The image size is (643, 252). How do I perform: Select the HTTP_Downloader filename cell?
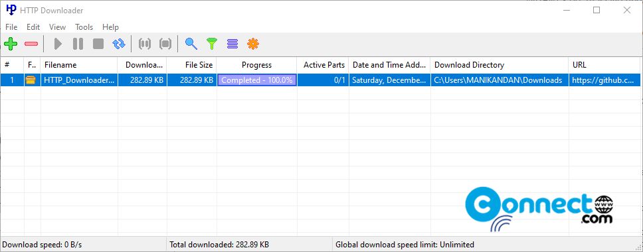79,80
